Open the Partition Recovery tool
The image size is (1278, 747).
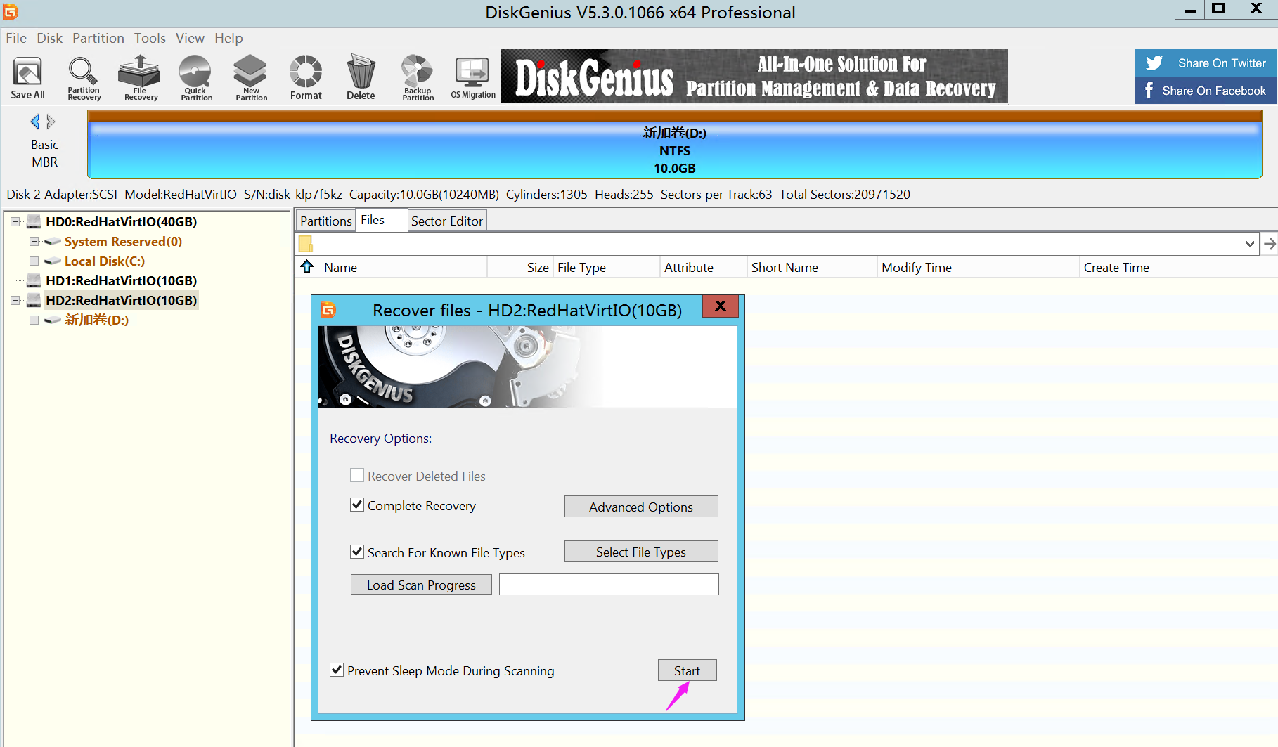point(84,78)
